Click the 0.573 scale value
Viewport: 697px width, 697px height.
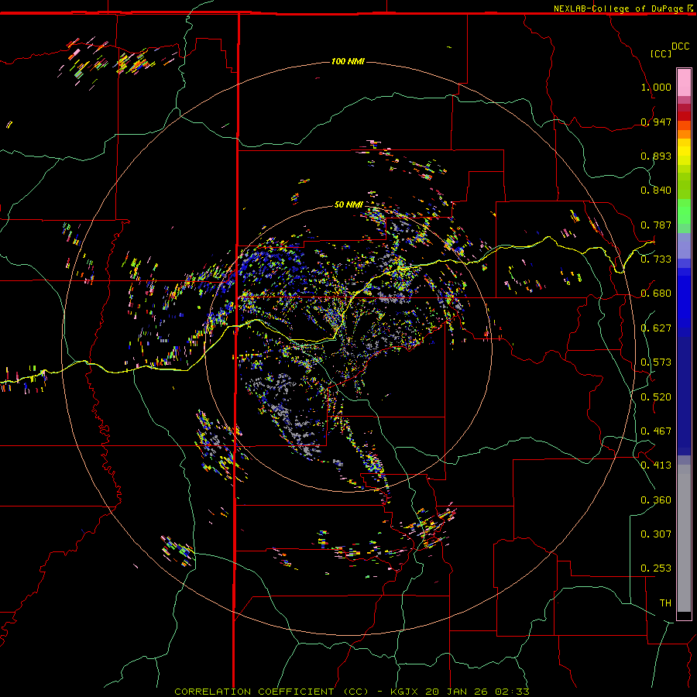coord(656,362)
